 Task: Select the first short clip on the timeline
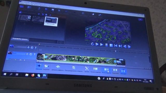40,57
